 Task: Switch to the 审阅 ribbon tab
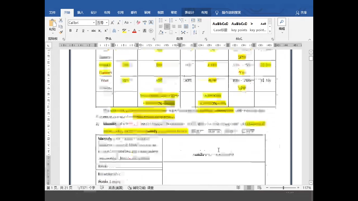147,13
